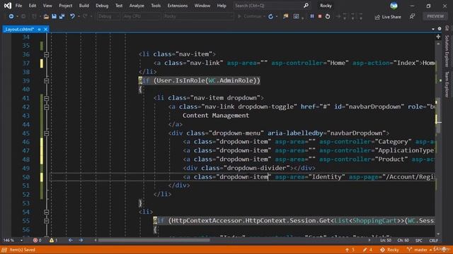453x254 pixels.
Task: Open the Test menu
Action: tap(119, 6)
